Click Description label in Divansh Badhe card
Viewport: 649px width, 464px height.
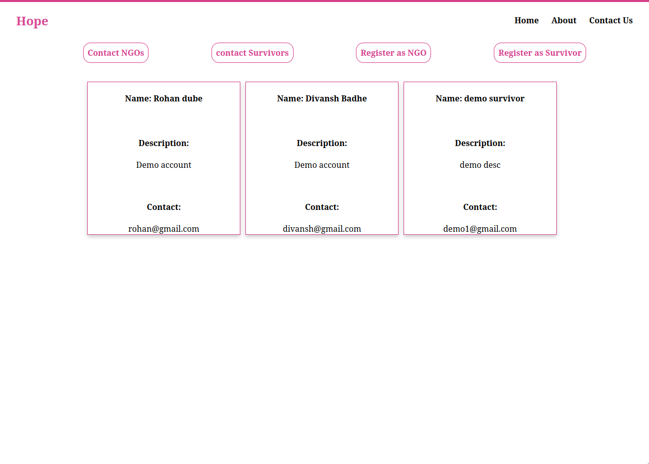[322, 143]
